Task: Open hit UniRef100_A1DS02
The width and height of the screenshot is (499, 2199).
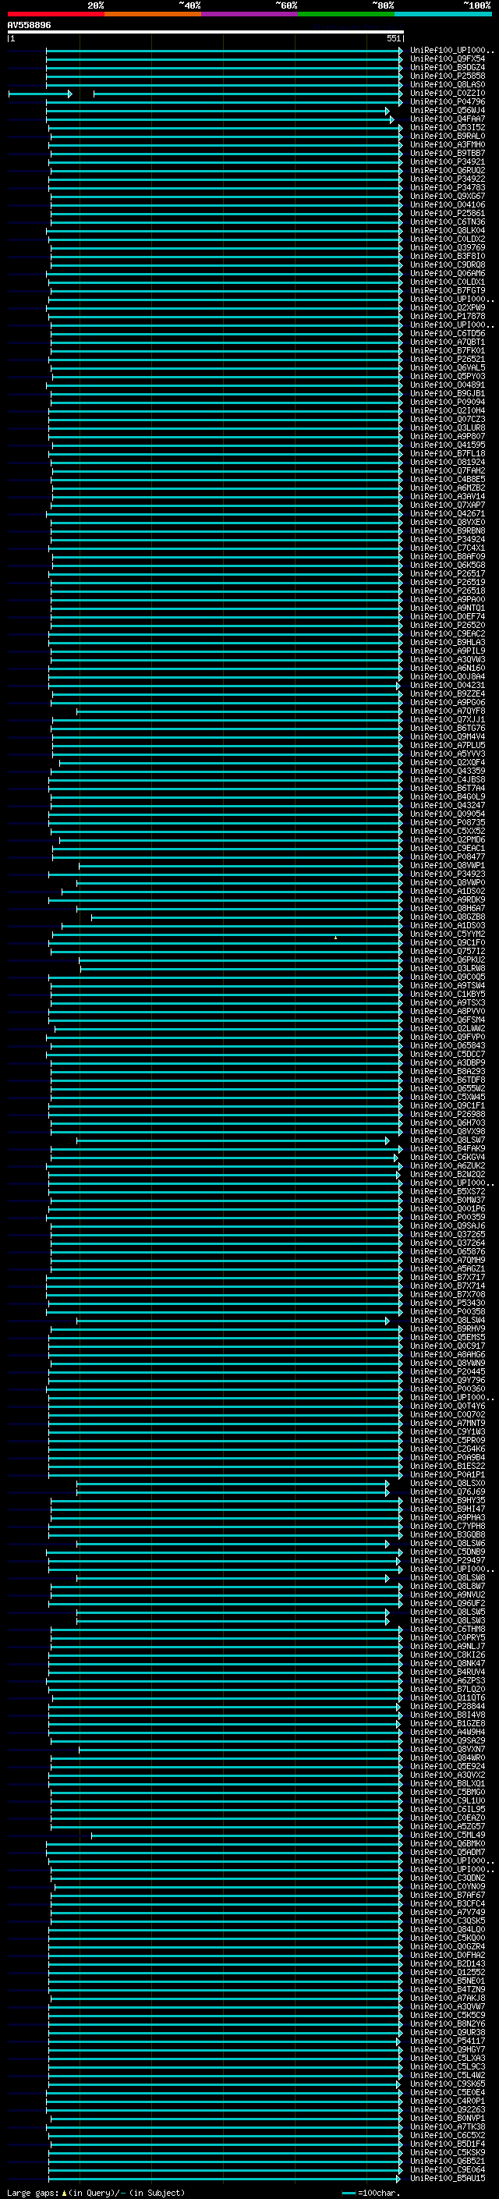Action: pos(447,890)
